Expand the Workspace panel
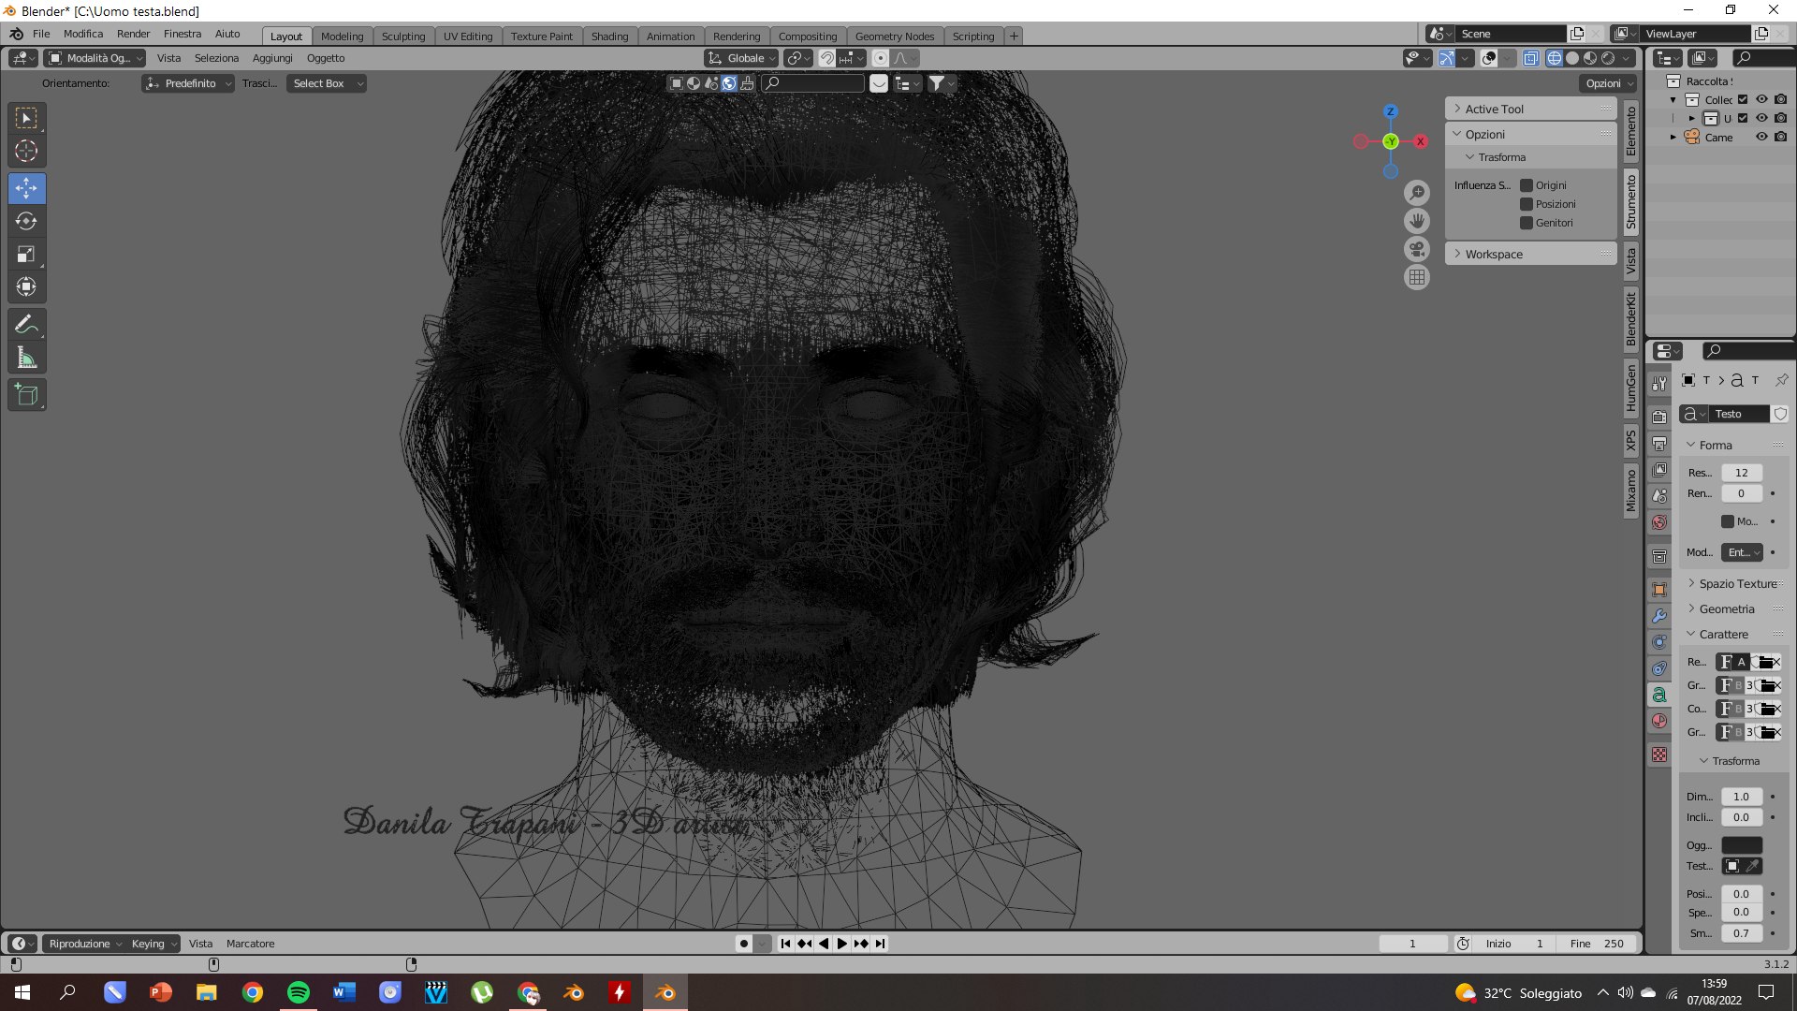 click(1493, 254)
